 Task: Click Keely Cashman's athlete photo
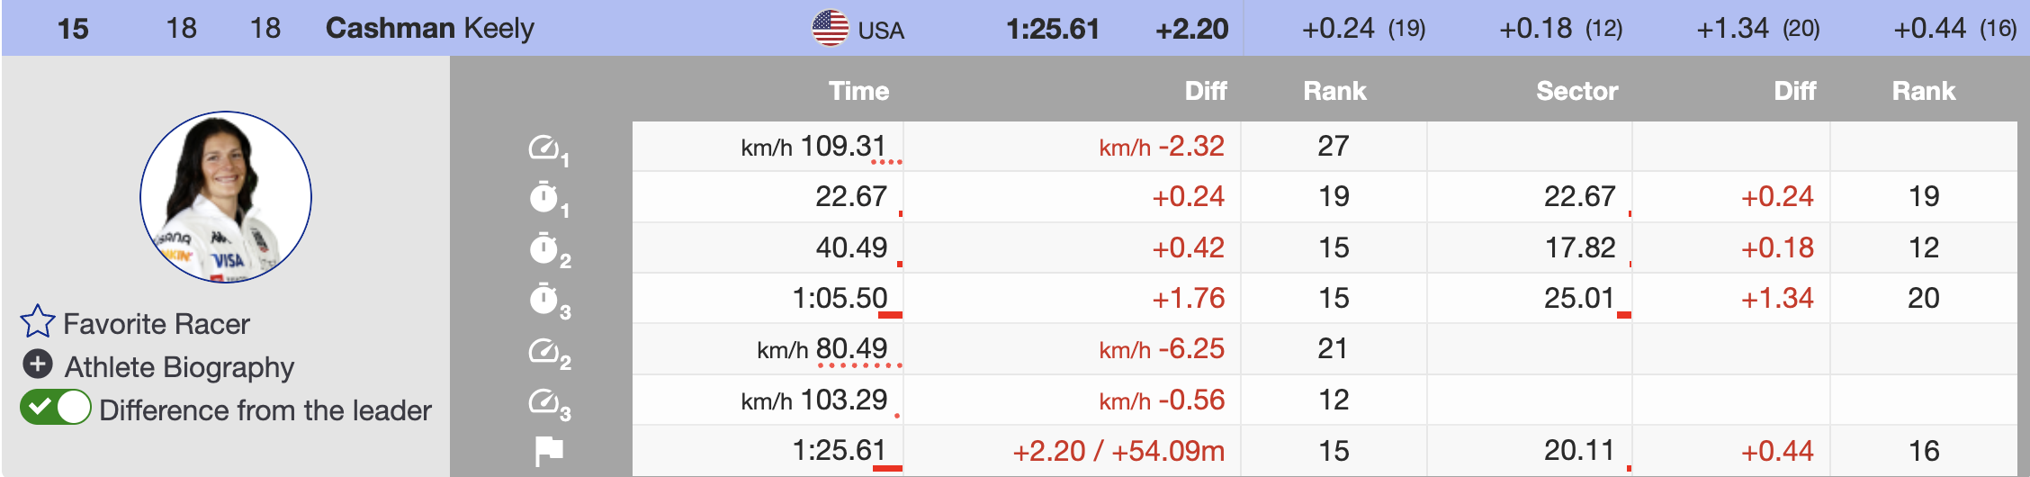226,197
